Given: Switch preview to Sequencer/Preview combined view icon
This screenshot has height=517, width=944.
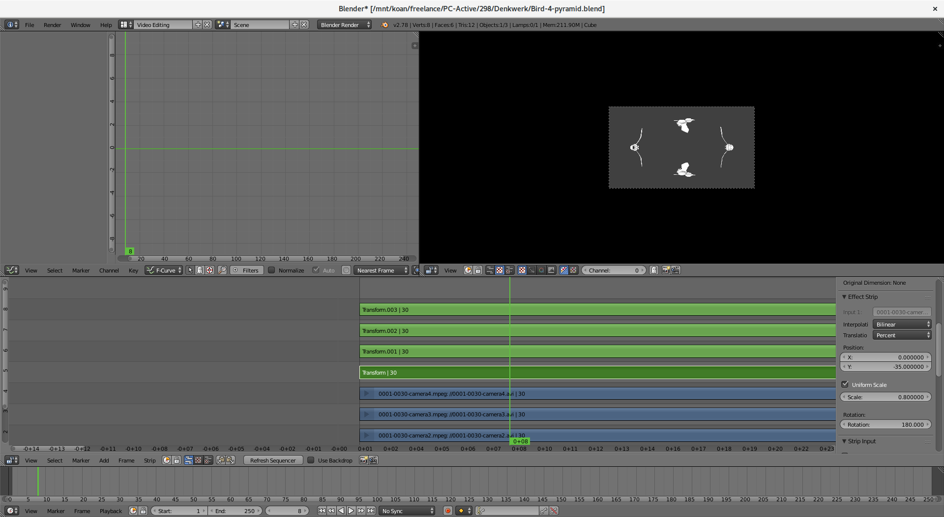Looking at the screenshot, I should point(509,270).
